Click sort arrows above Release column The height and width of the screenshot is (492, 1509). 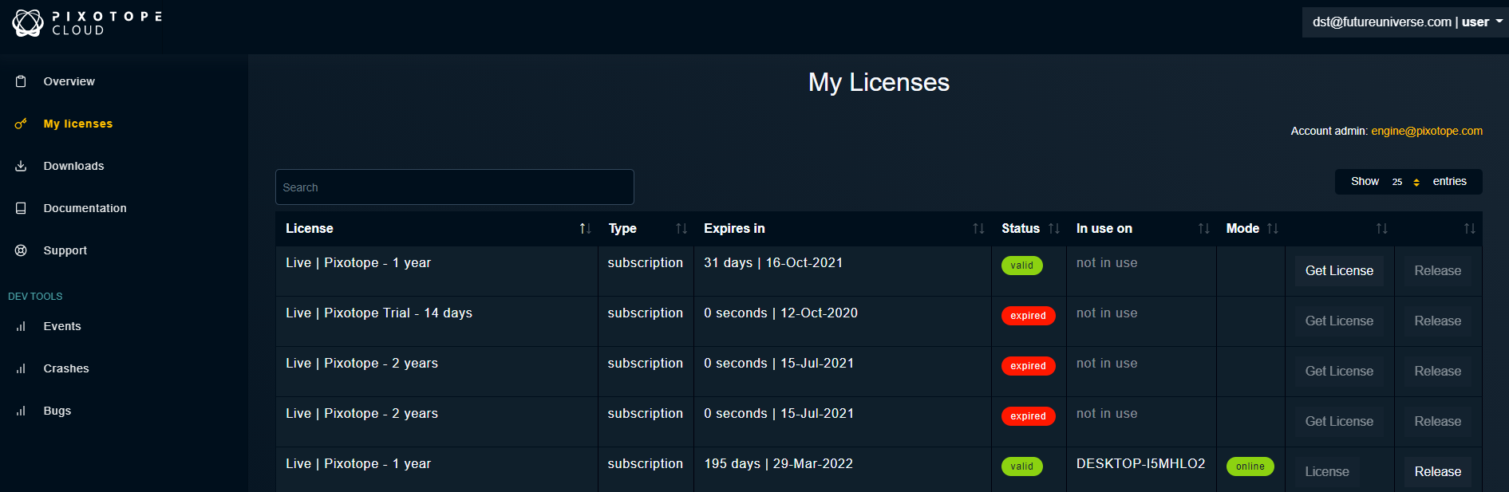click(1469, 229)
